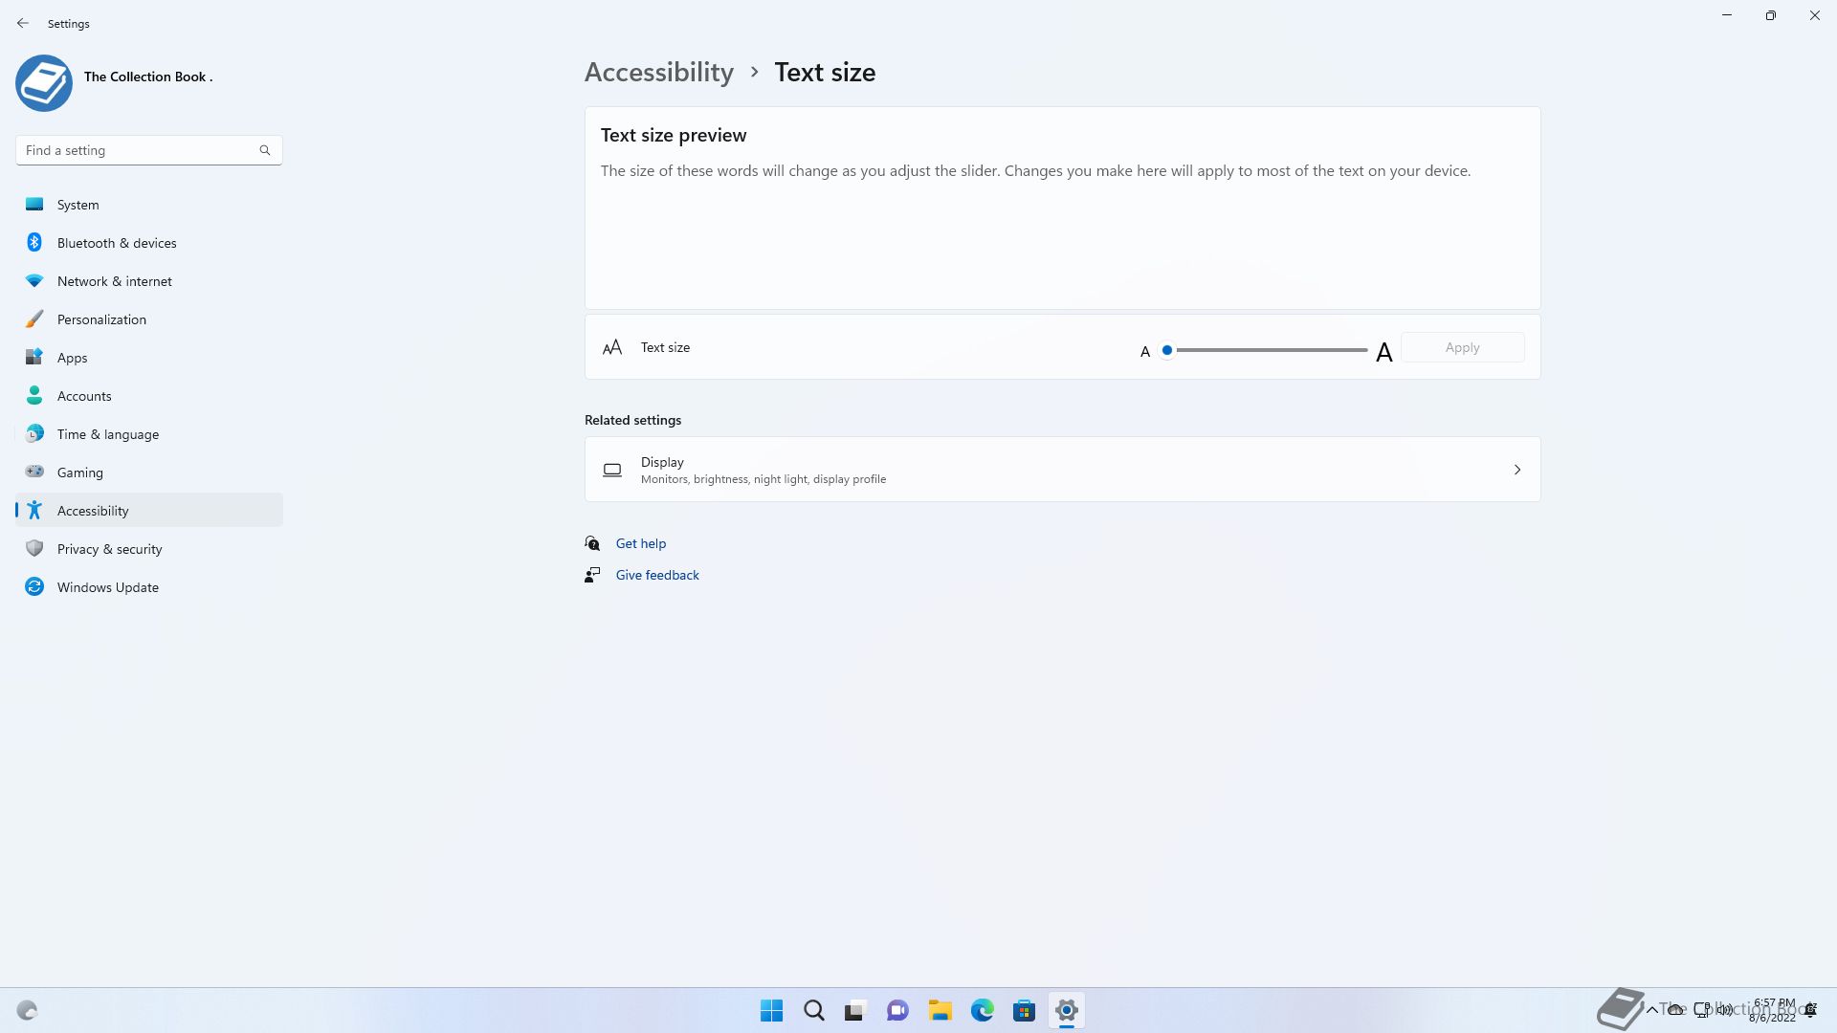The image size is (1837, 1033).
Task: Open the Gaming controller icon
Action: (x=34, y=472)
